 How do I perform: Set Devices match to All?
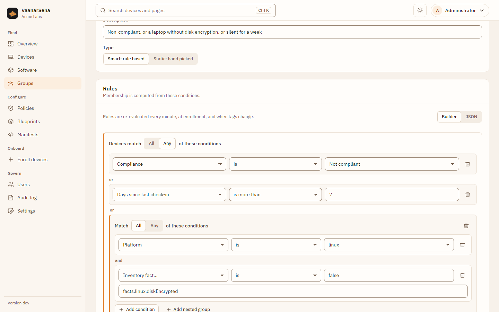[151, 144]
